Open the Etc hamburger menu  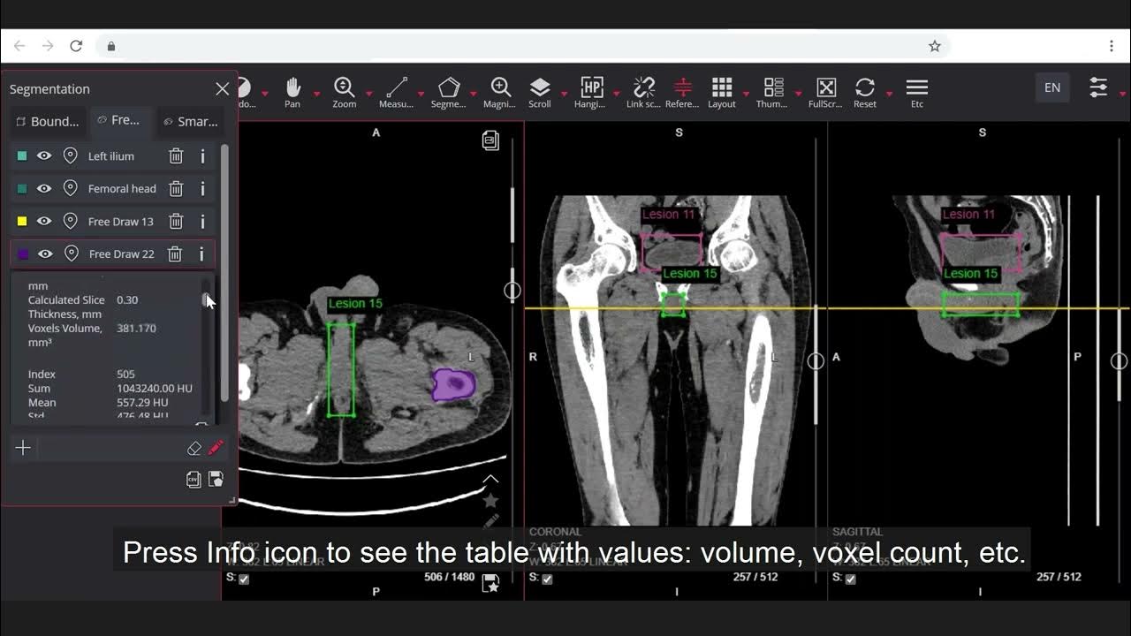pyautogui.click(x=917, y=92)
